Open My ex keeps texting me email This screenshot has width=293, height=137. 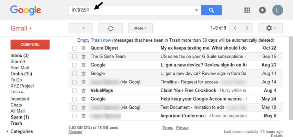point(203,48)
